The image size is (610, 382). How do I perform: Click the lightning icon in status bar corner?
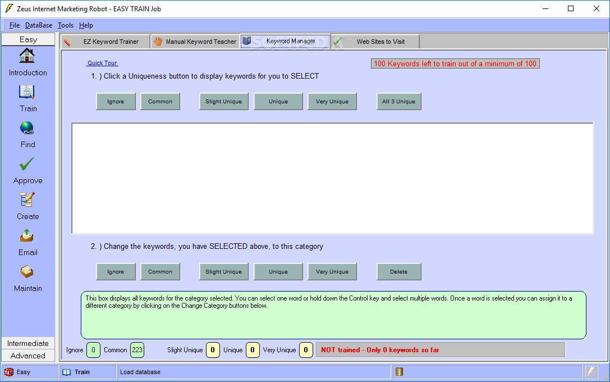[x=591, y=372]
